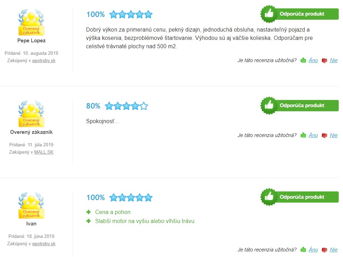Vote Áno on Ivan's review
Viewport: 343px width, 257px height.
tap(313, 250)
